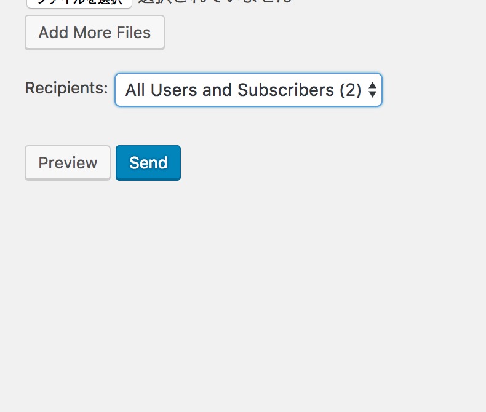
Task: Preview the message before sending
Action: (x=68, y=163)
